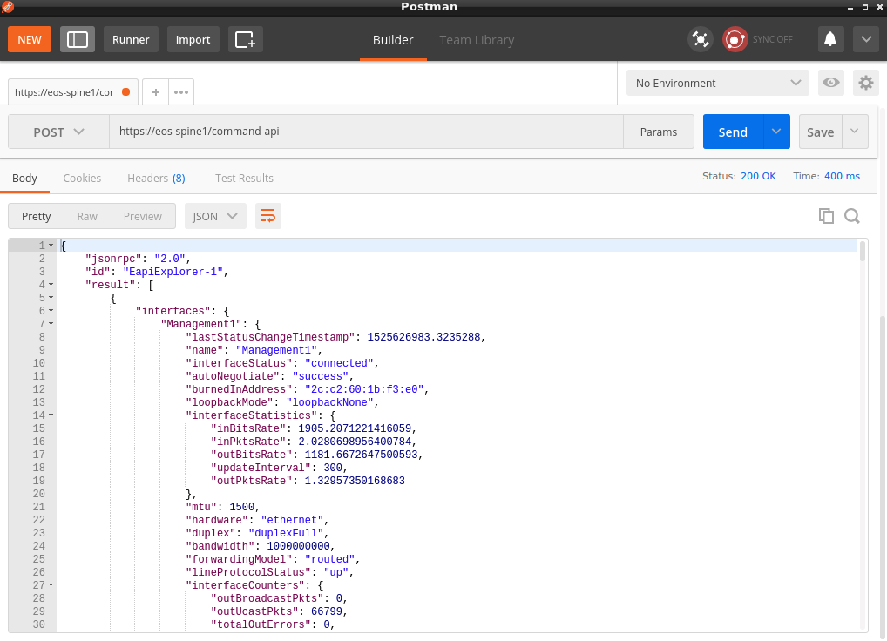Viewport: 887px width, 641px height.
Task: Open the manage environments gear icon
Action: [865, 83]
